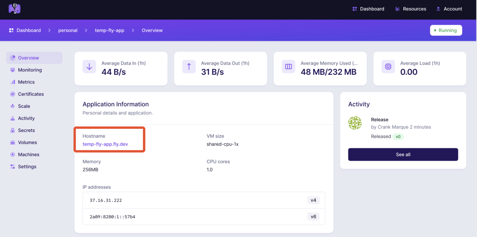This screenshot has height=237, width=477.
Task: Click the Scale sidebar icon
Action: 13,106
